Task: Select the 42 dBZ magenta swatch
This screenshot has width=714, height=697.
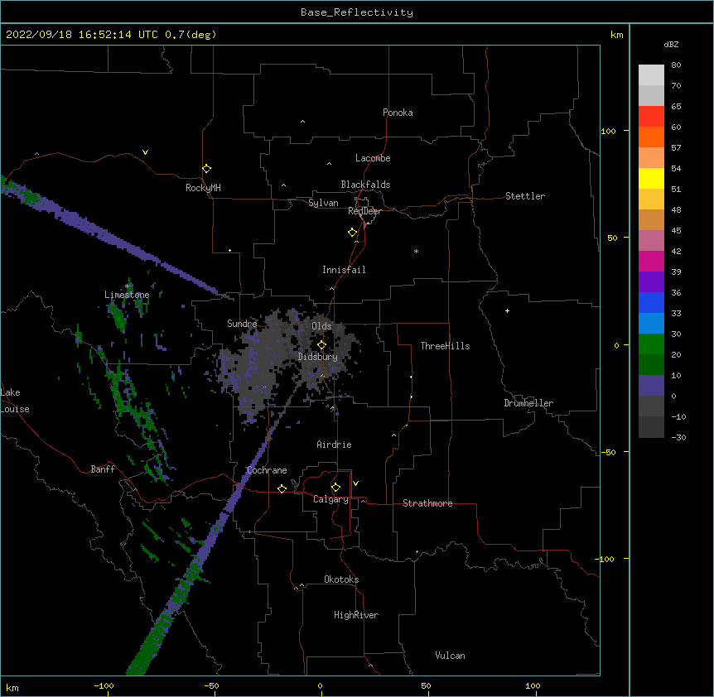Action: [x=651, y=261]
